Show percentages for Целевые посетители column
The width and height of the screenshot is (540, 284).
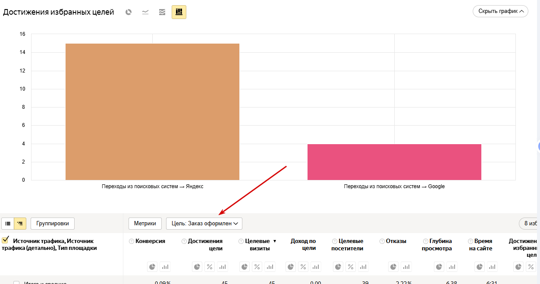click(351, 267)
